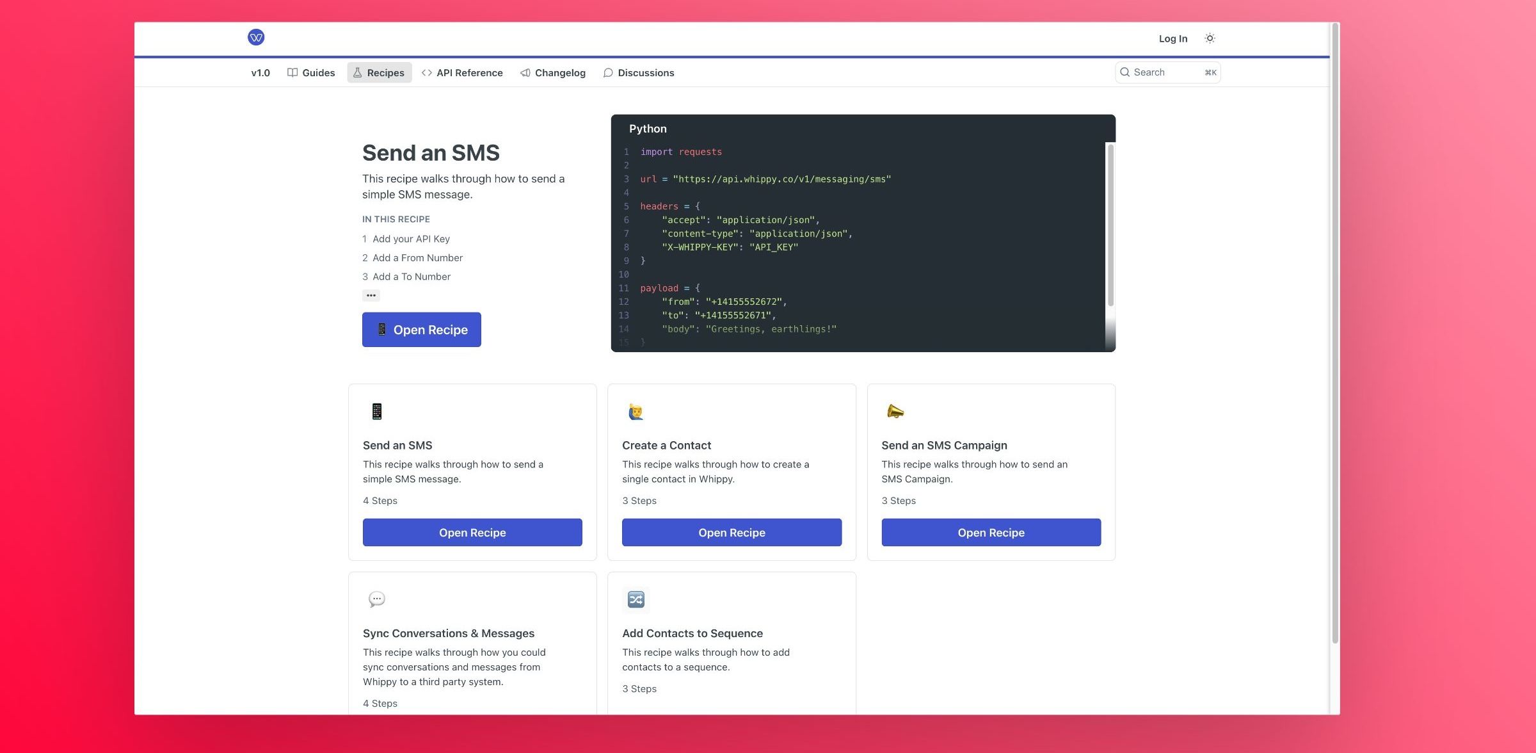Go to the Changelog section
This screenshot has height=753, width=1536.
click(553, 73)
